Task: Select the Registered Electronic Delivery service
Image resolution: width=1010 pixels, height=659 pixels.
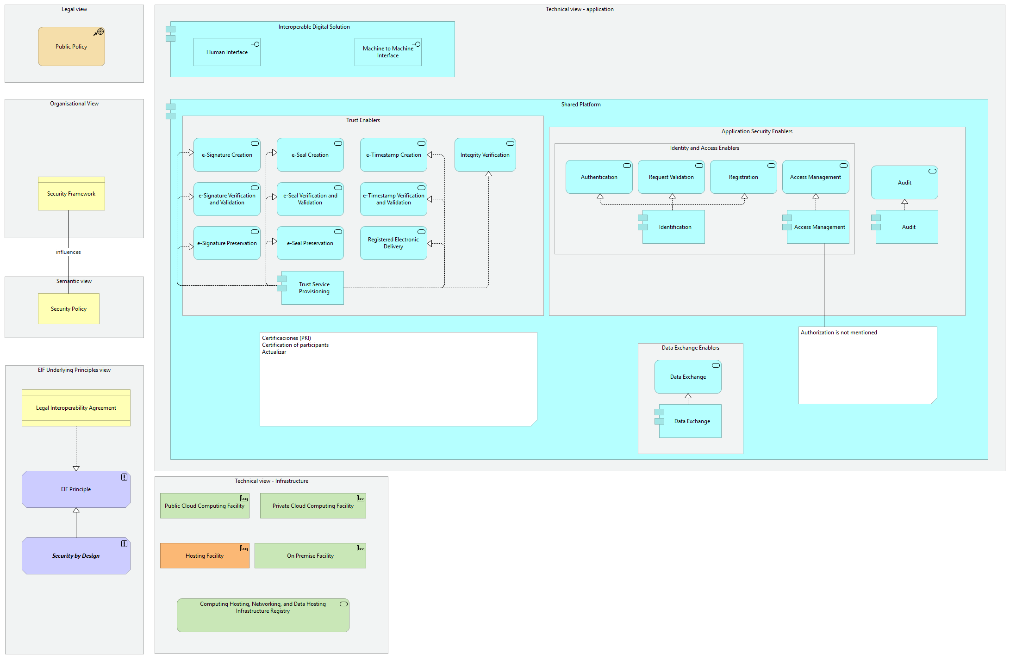Action: tap(393, 243)
